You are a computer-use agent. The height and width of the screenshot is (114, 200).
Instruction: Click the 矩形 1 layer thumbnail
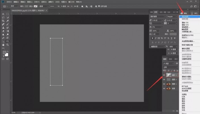pos(169,75)
